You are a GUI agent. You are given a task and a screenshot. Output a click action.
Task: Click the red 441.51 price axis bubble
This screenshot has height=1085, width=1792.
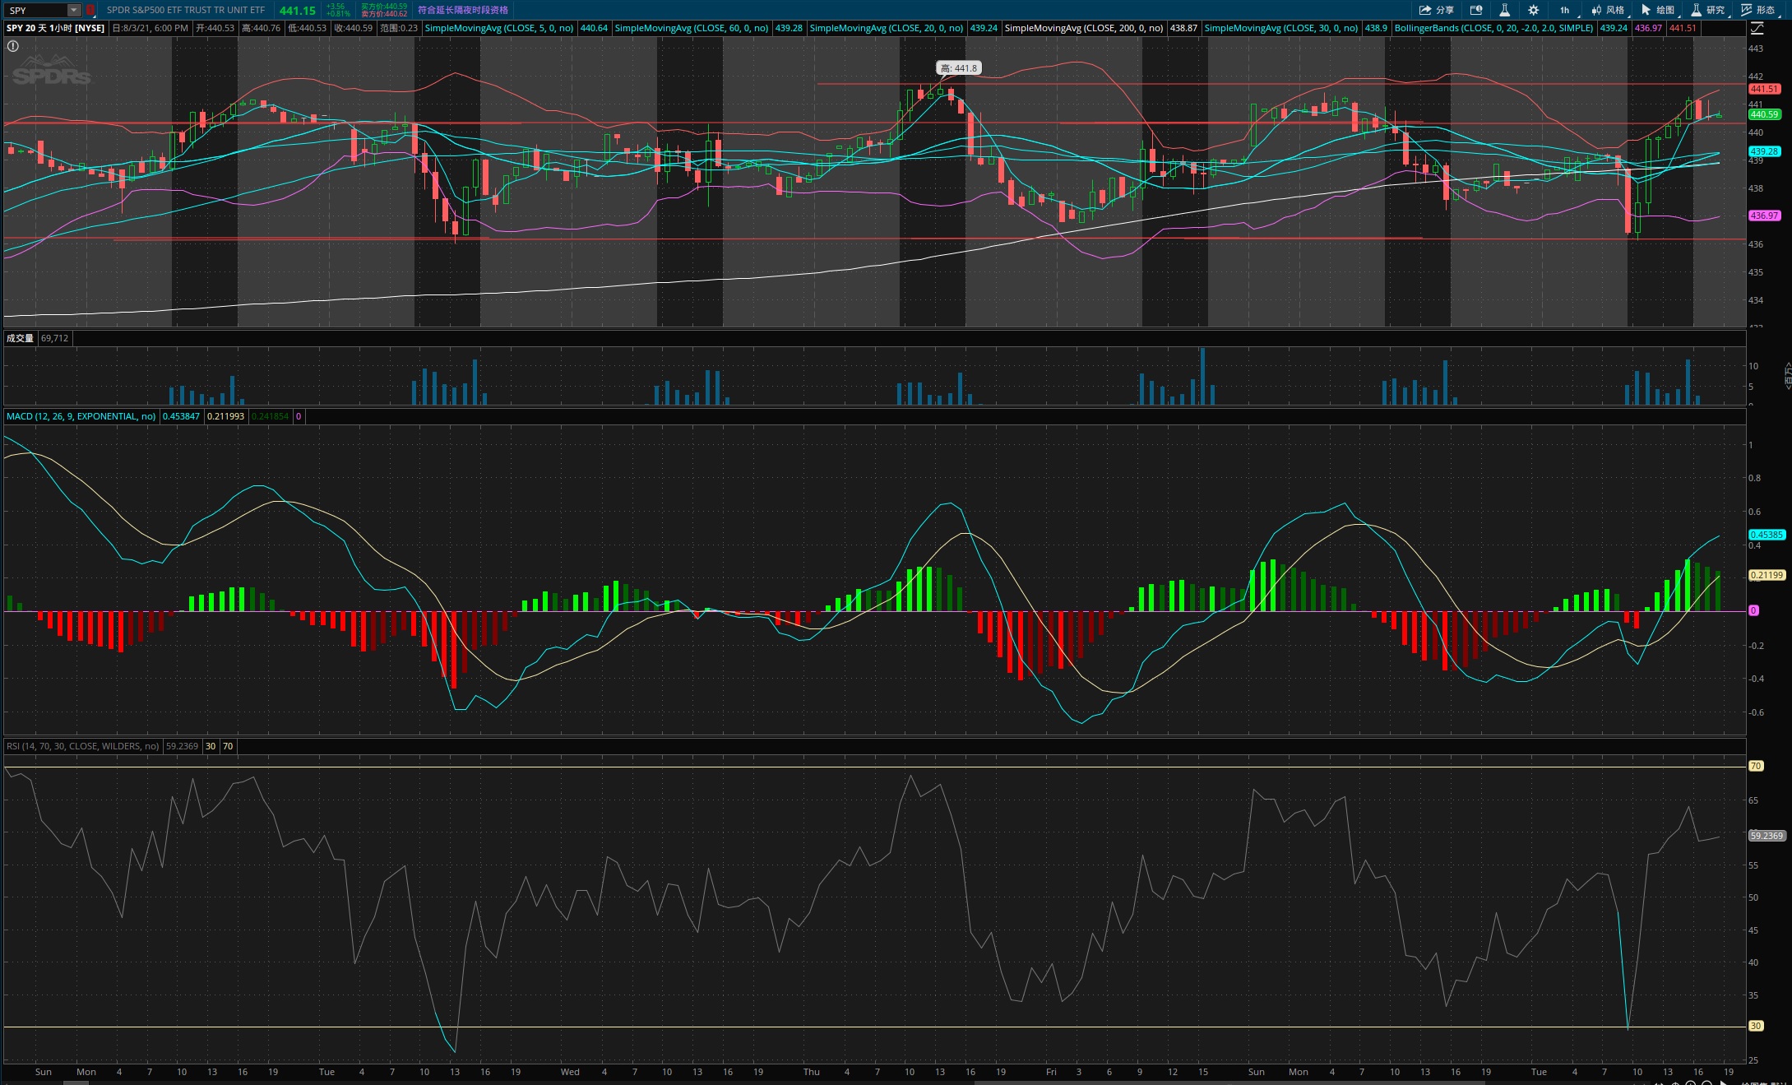(x=1764, y=89)
